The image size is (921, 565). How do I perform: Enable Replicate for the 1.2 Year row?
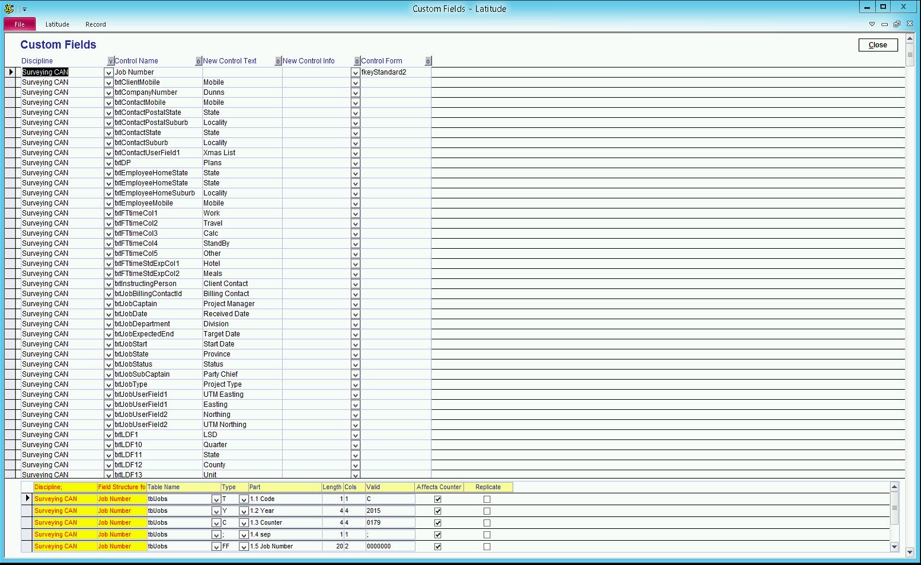click(x=487, y=511)
